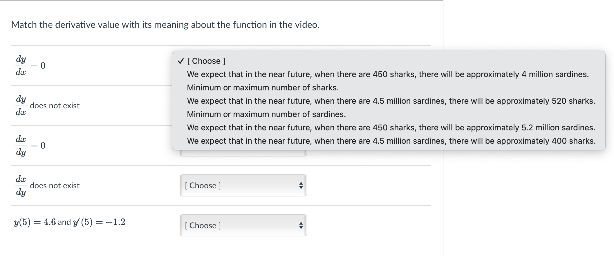This screenshot has height=259, width=614.
Task: Select the 'dy/dx does not exist' expression label
Action: 47,106
